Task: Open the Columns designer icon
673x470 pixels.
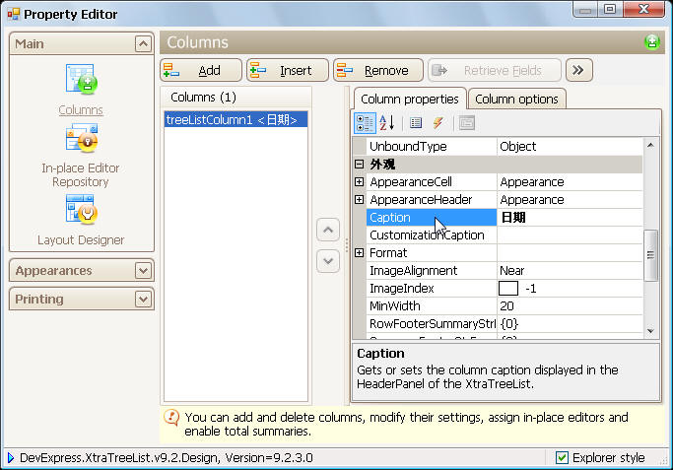Action: pyautogui.click(x=82, y=79)
